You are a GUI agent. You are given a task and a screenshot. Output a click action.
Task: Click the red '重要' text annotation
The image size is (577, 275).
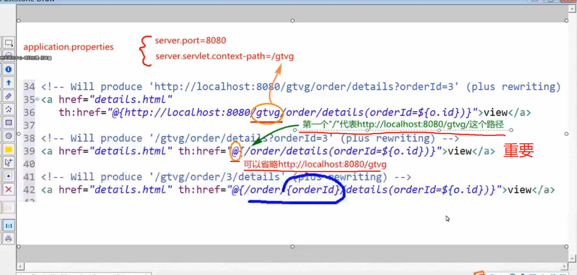519,151
